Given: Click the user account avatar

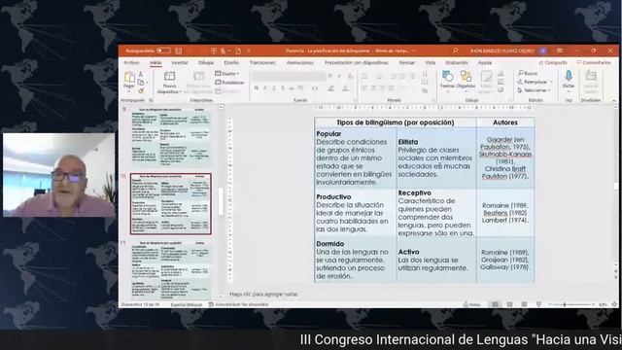Looking at the screenshot, I should pyautogui.click(x=543, y=51).
